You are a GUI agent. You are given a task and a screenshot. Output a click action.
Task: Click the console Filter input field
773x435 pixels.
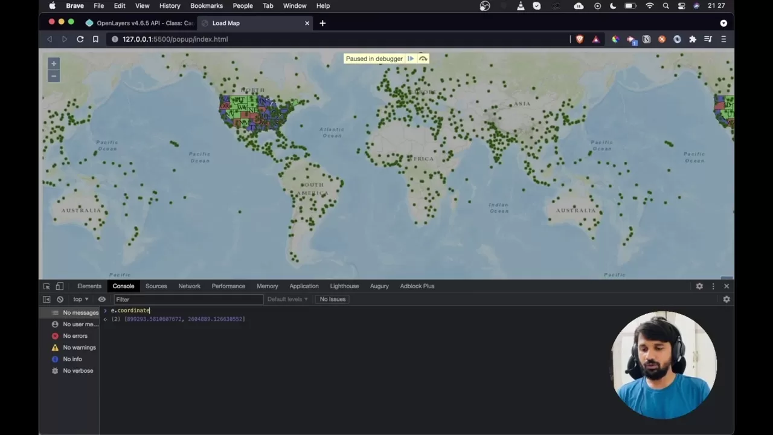187,300
